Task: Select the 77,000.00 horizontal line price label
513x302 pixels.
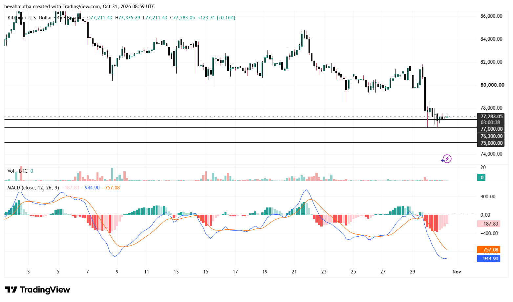Action: pyautogui.click(x=491, y=129)
